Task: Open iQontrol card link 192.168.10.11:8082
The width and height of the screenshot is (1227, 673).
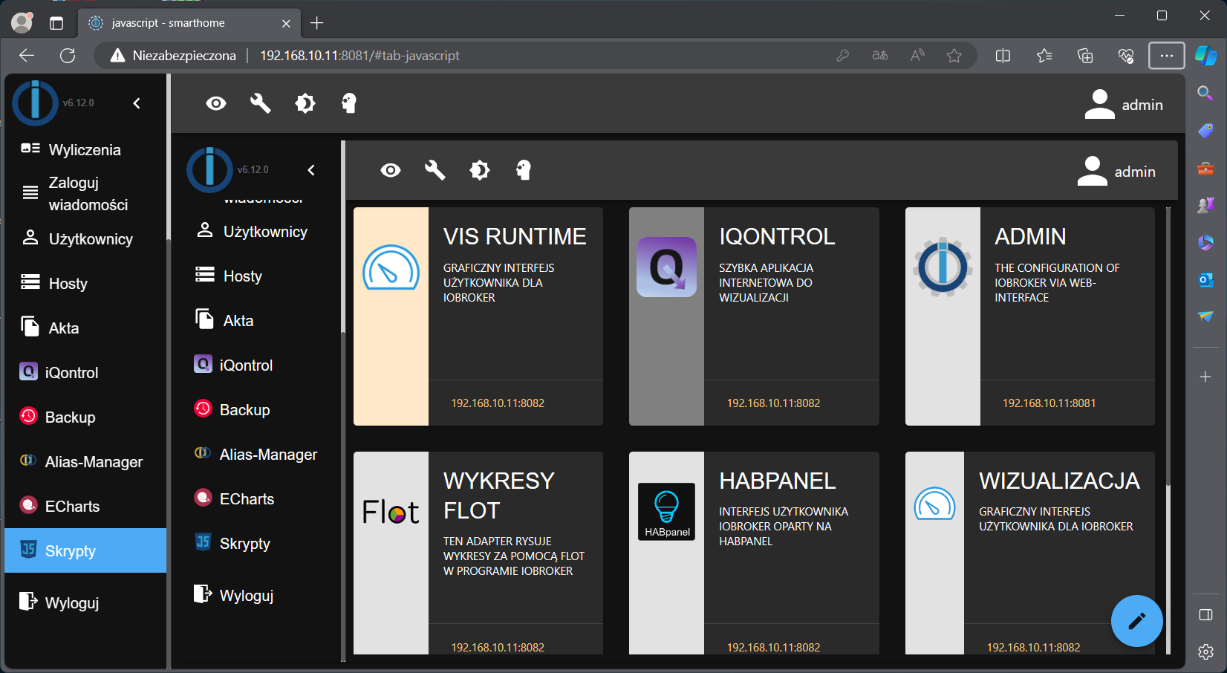Action: coord(773,403)
